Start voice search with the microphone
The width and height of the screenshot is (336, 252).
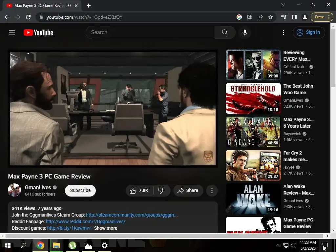tap(245, 32)
